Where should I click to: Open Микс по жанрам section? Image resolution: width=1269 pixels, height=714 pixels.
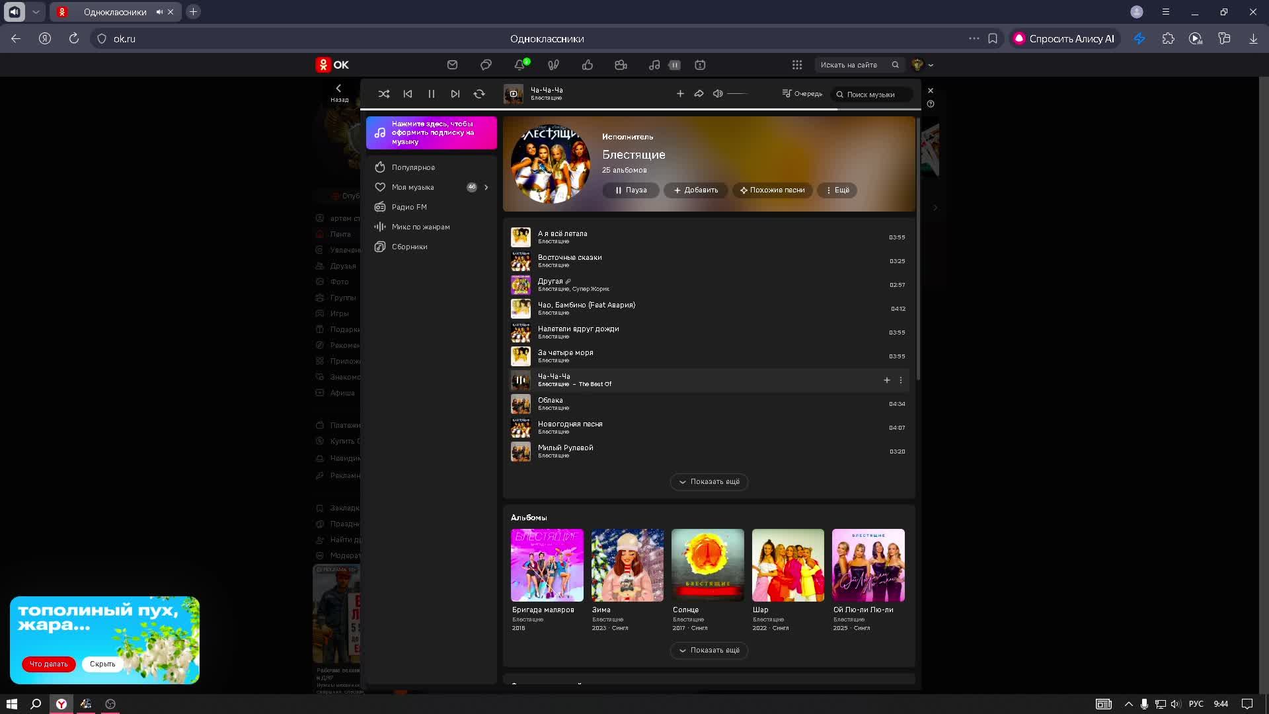pyautogui.click(x=432, y=227)
